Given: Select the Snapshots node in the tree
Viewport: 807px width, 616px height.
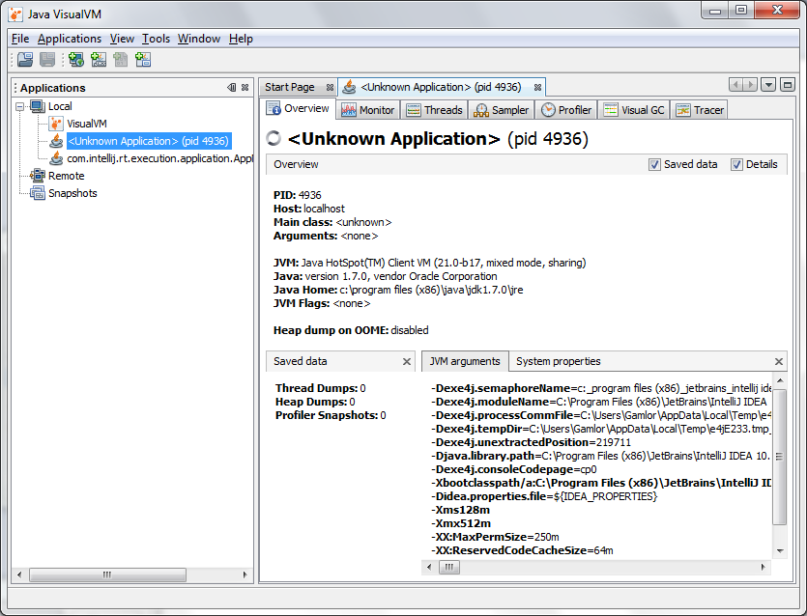Looking at the screenshot, I should pos(72,193).
